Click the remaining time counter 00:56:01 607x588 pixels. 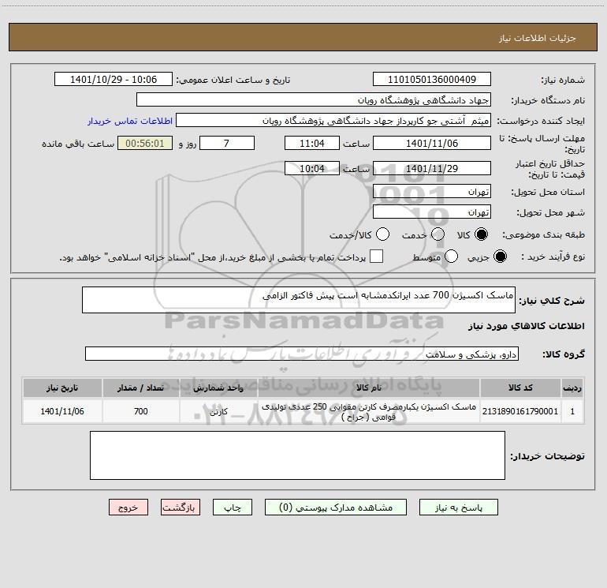coord(145,143)
